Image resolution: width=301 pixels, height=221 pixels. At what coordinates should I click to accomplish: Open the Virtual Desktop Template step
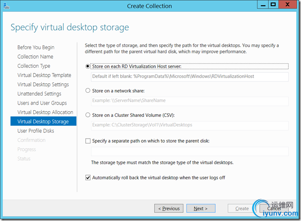44,75
